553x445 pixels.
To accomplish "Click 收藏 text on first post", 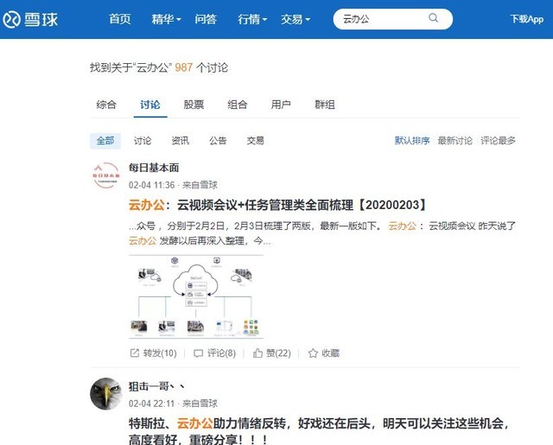I will [330, 353].
